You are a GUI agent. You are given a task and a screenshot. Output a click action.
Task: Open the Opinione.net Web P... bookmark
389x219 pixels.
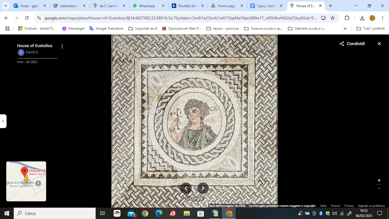[x=182, y=29]
